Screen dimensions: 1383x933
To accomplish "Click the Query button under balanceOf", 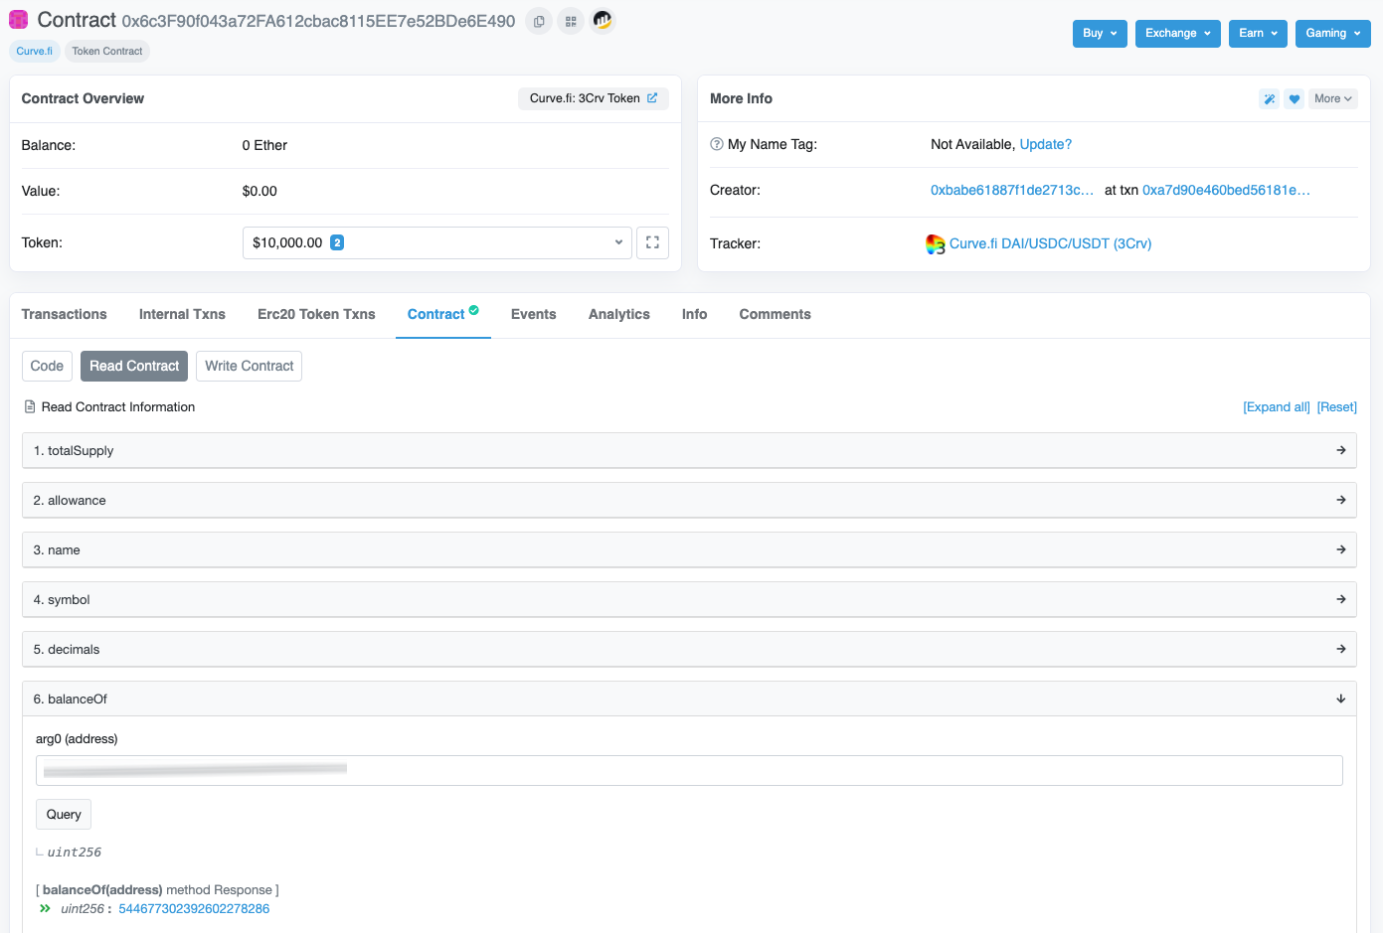I will (x=64, y=814).
